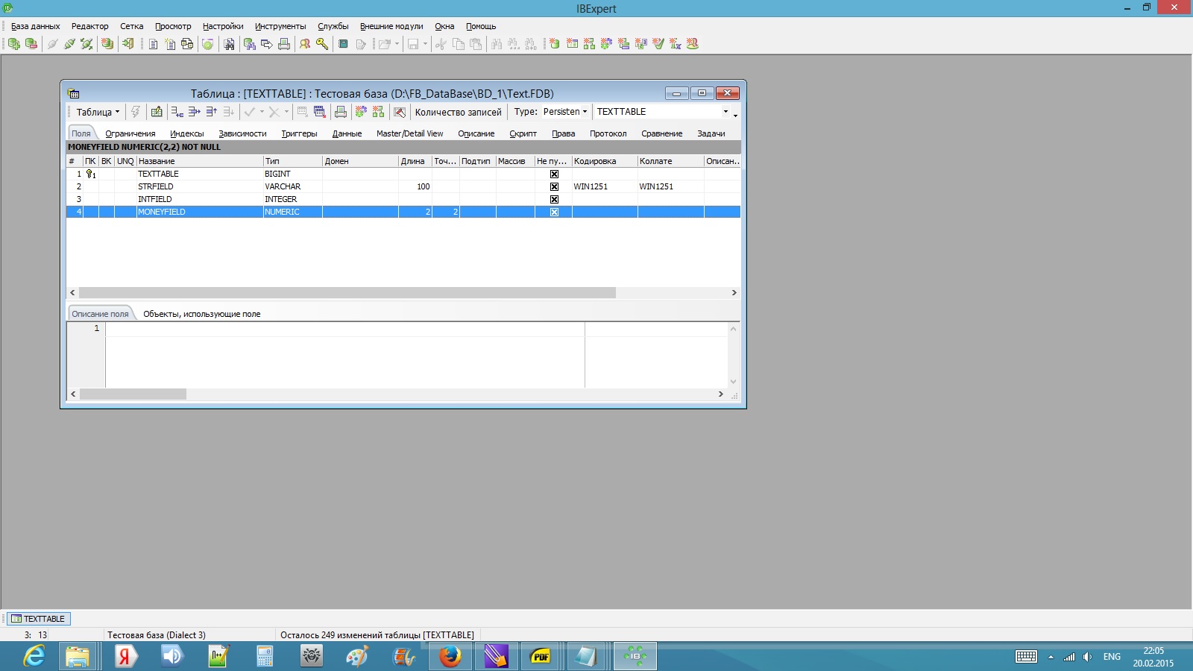The width and height of the screenshot is (1193, 671).
Task: Switch to the Триггеры tab
Action: [299, 133]
